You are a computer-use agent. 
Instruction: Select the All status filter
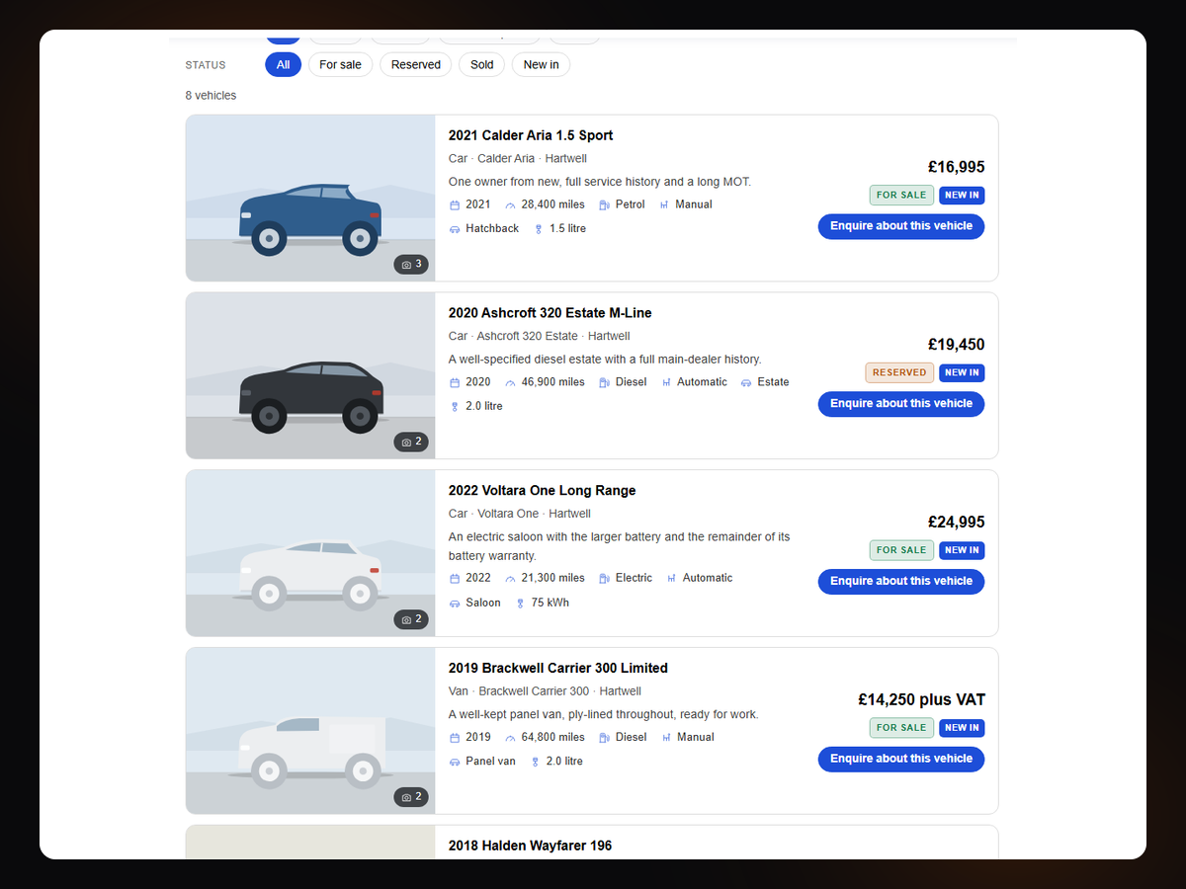coord(283,64)
